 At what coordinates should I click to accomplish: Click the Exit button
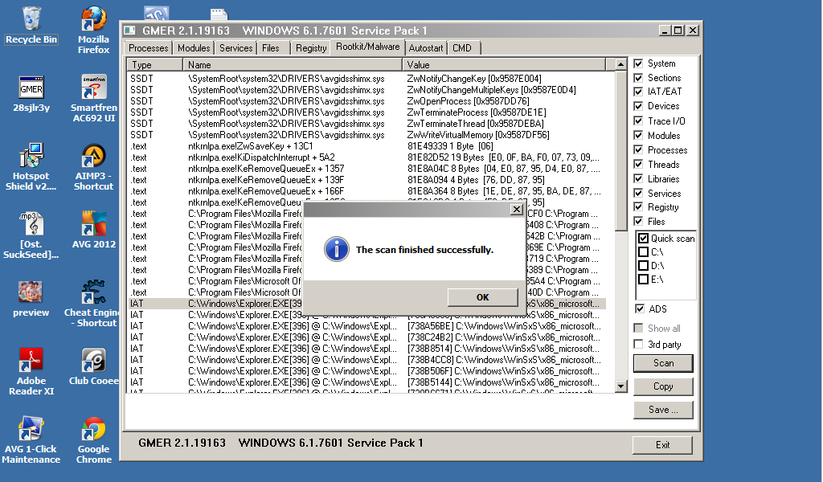click(x=662, y=445)
